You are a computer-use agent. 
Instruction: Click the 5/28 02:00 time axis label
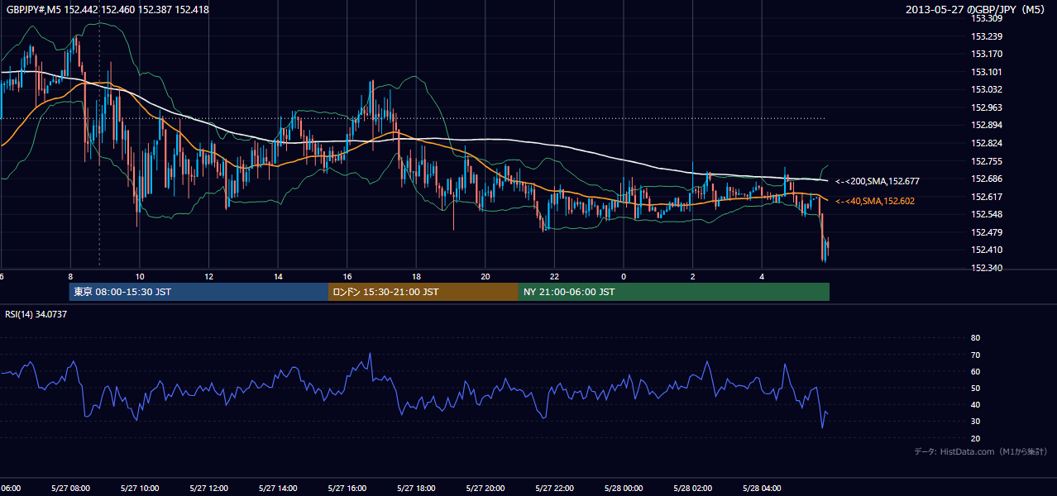(692, 489)
